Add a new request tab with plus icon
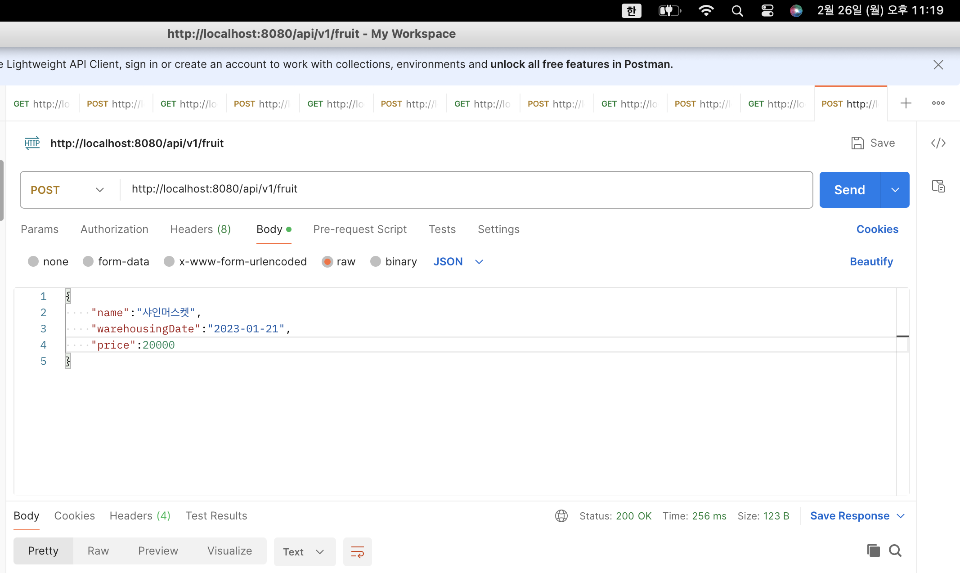Screen dimensions: 960x573 tap(906, 103)
